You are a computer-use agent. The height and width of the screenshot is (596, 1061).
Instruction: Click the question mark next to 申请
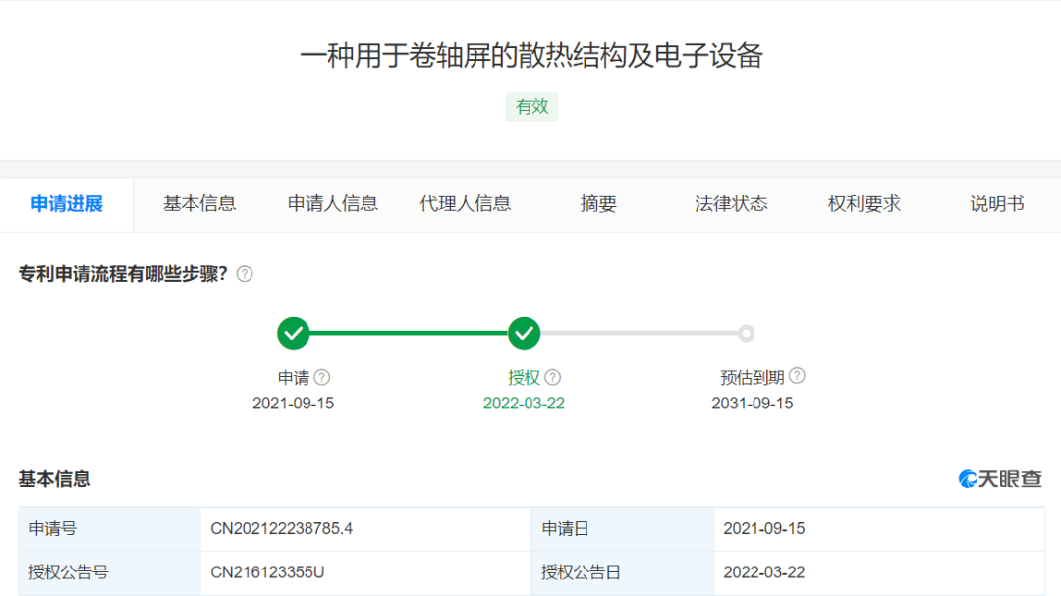(x=322, y=377)
